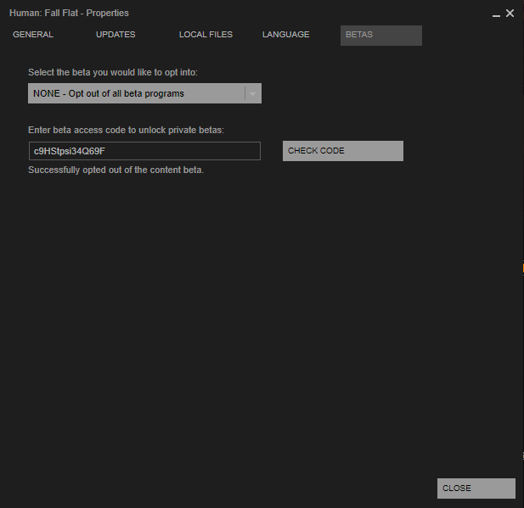Open the beta program selection dropdown
Screen dimensions: 524x508
click(x=144, y=93)
